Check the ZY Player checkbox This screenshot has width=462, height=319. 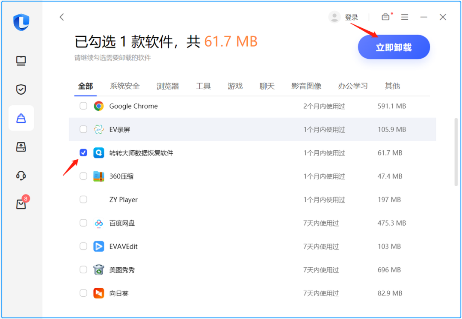[x=83, y=199]
